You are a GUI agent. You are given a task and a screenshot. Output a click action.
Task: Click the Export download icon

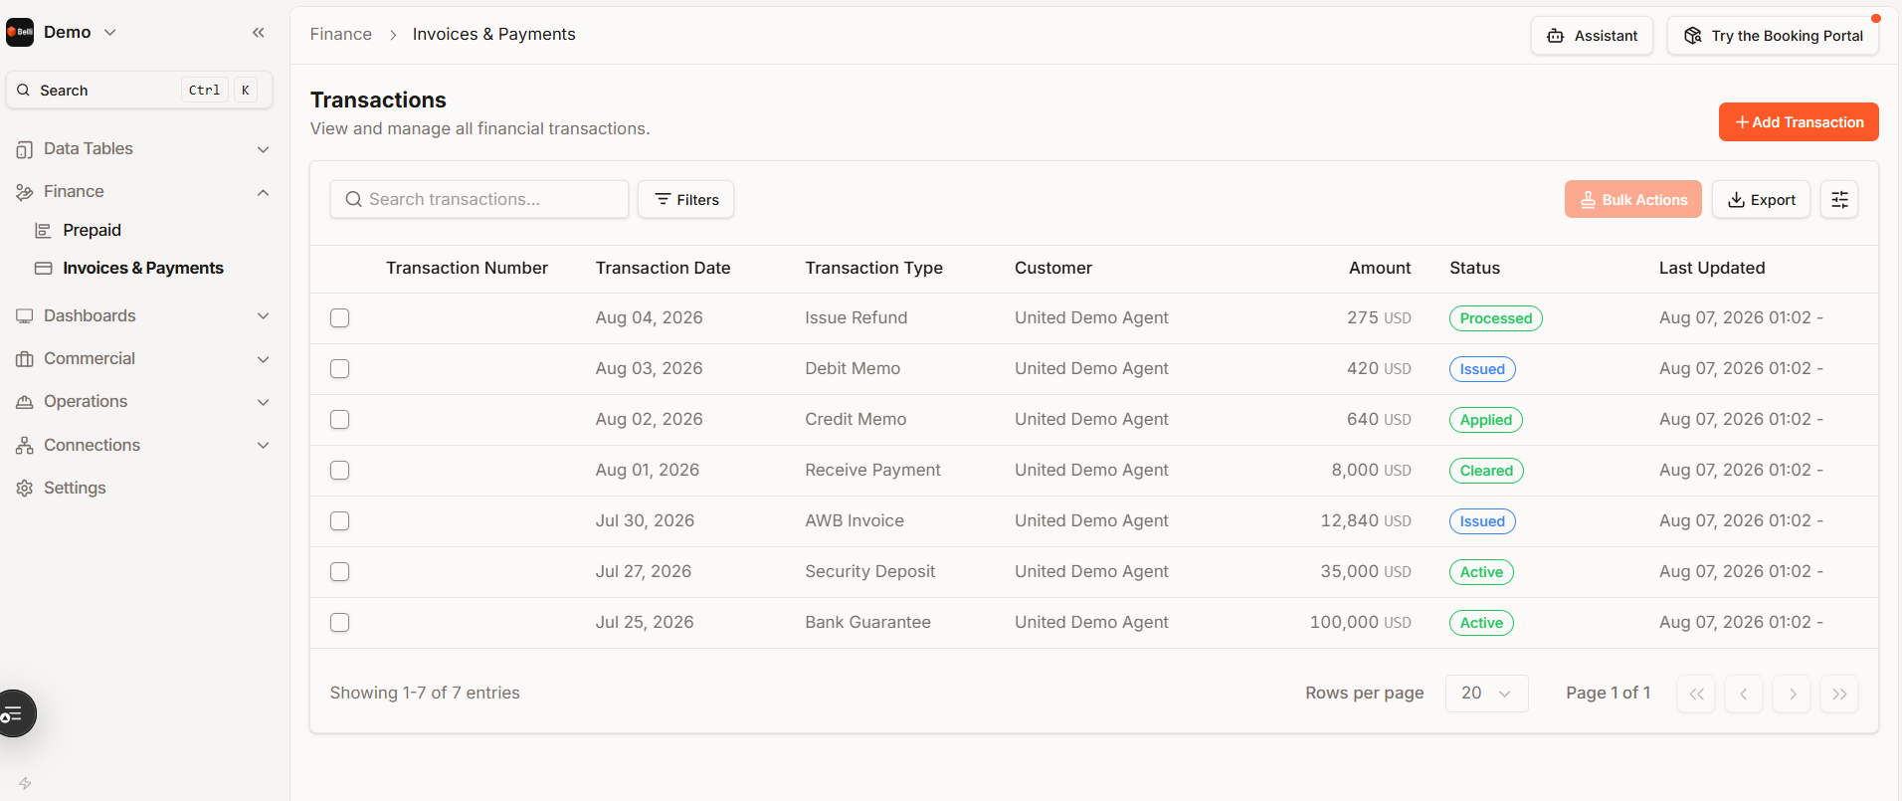coord(1736,200)
